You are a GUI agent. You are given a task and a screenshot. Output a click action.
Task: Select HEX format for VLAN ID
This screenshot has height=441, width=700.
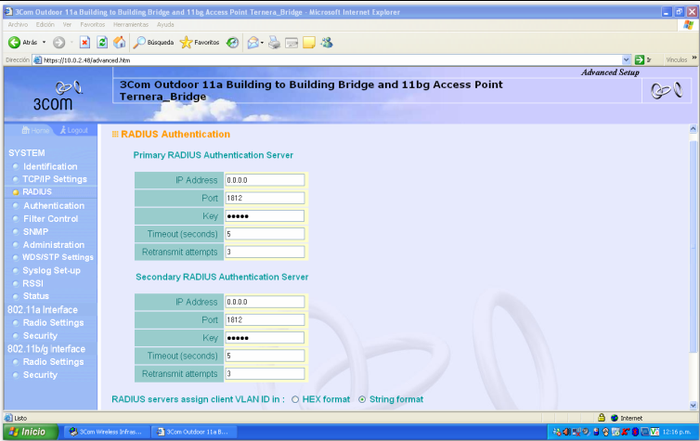tap(295, 399)
